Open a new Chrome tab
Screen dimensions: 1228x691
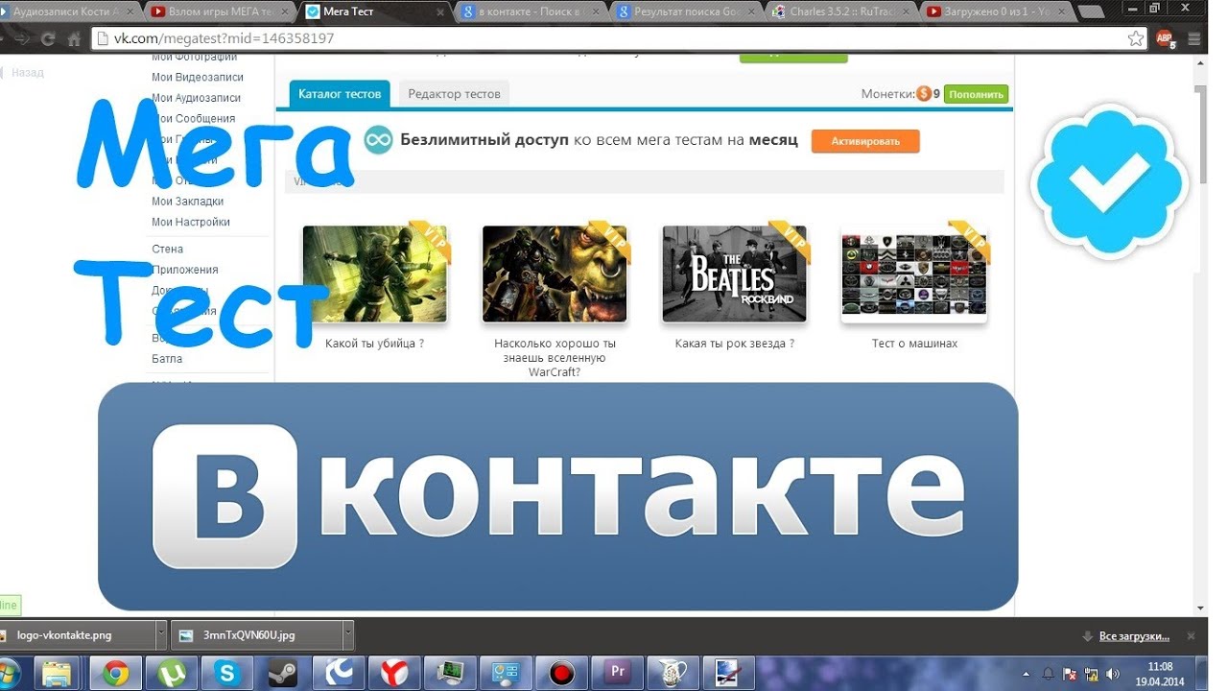(1094, 12)
